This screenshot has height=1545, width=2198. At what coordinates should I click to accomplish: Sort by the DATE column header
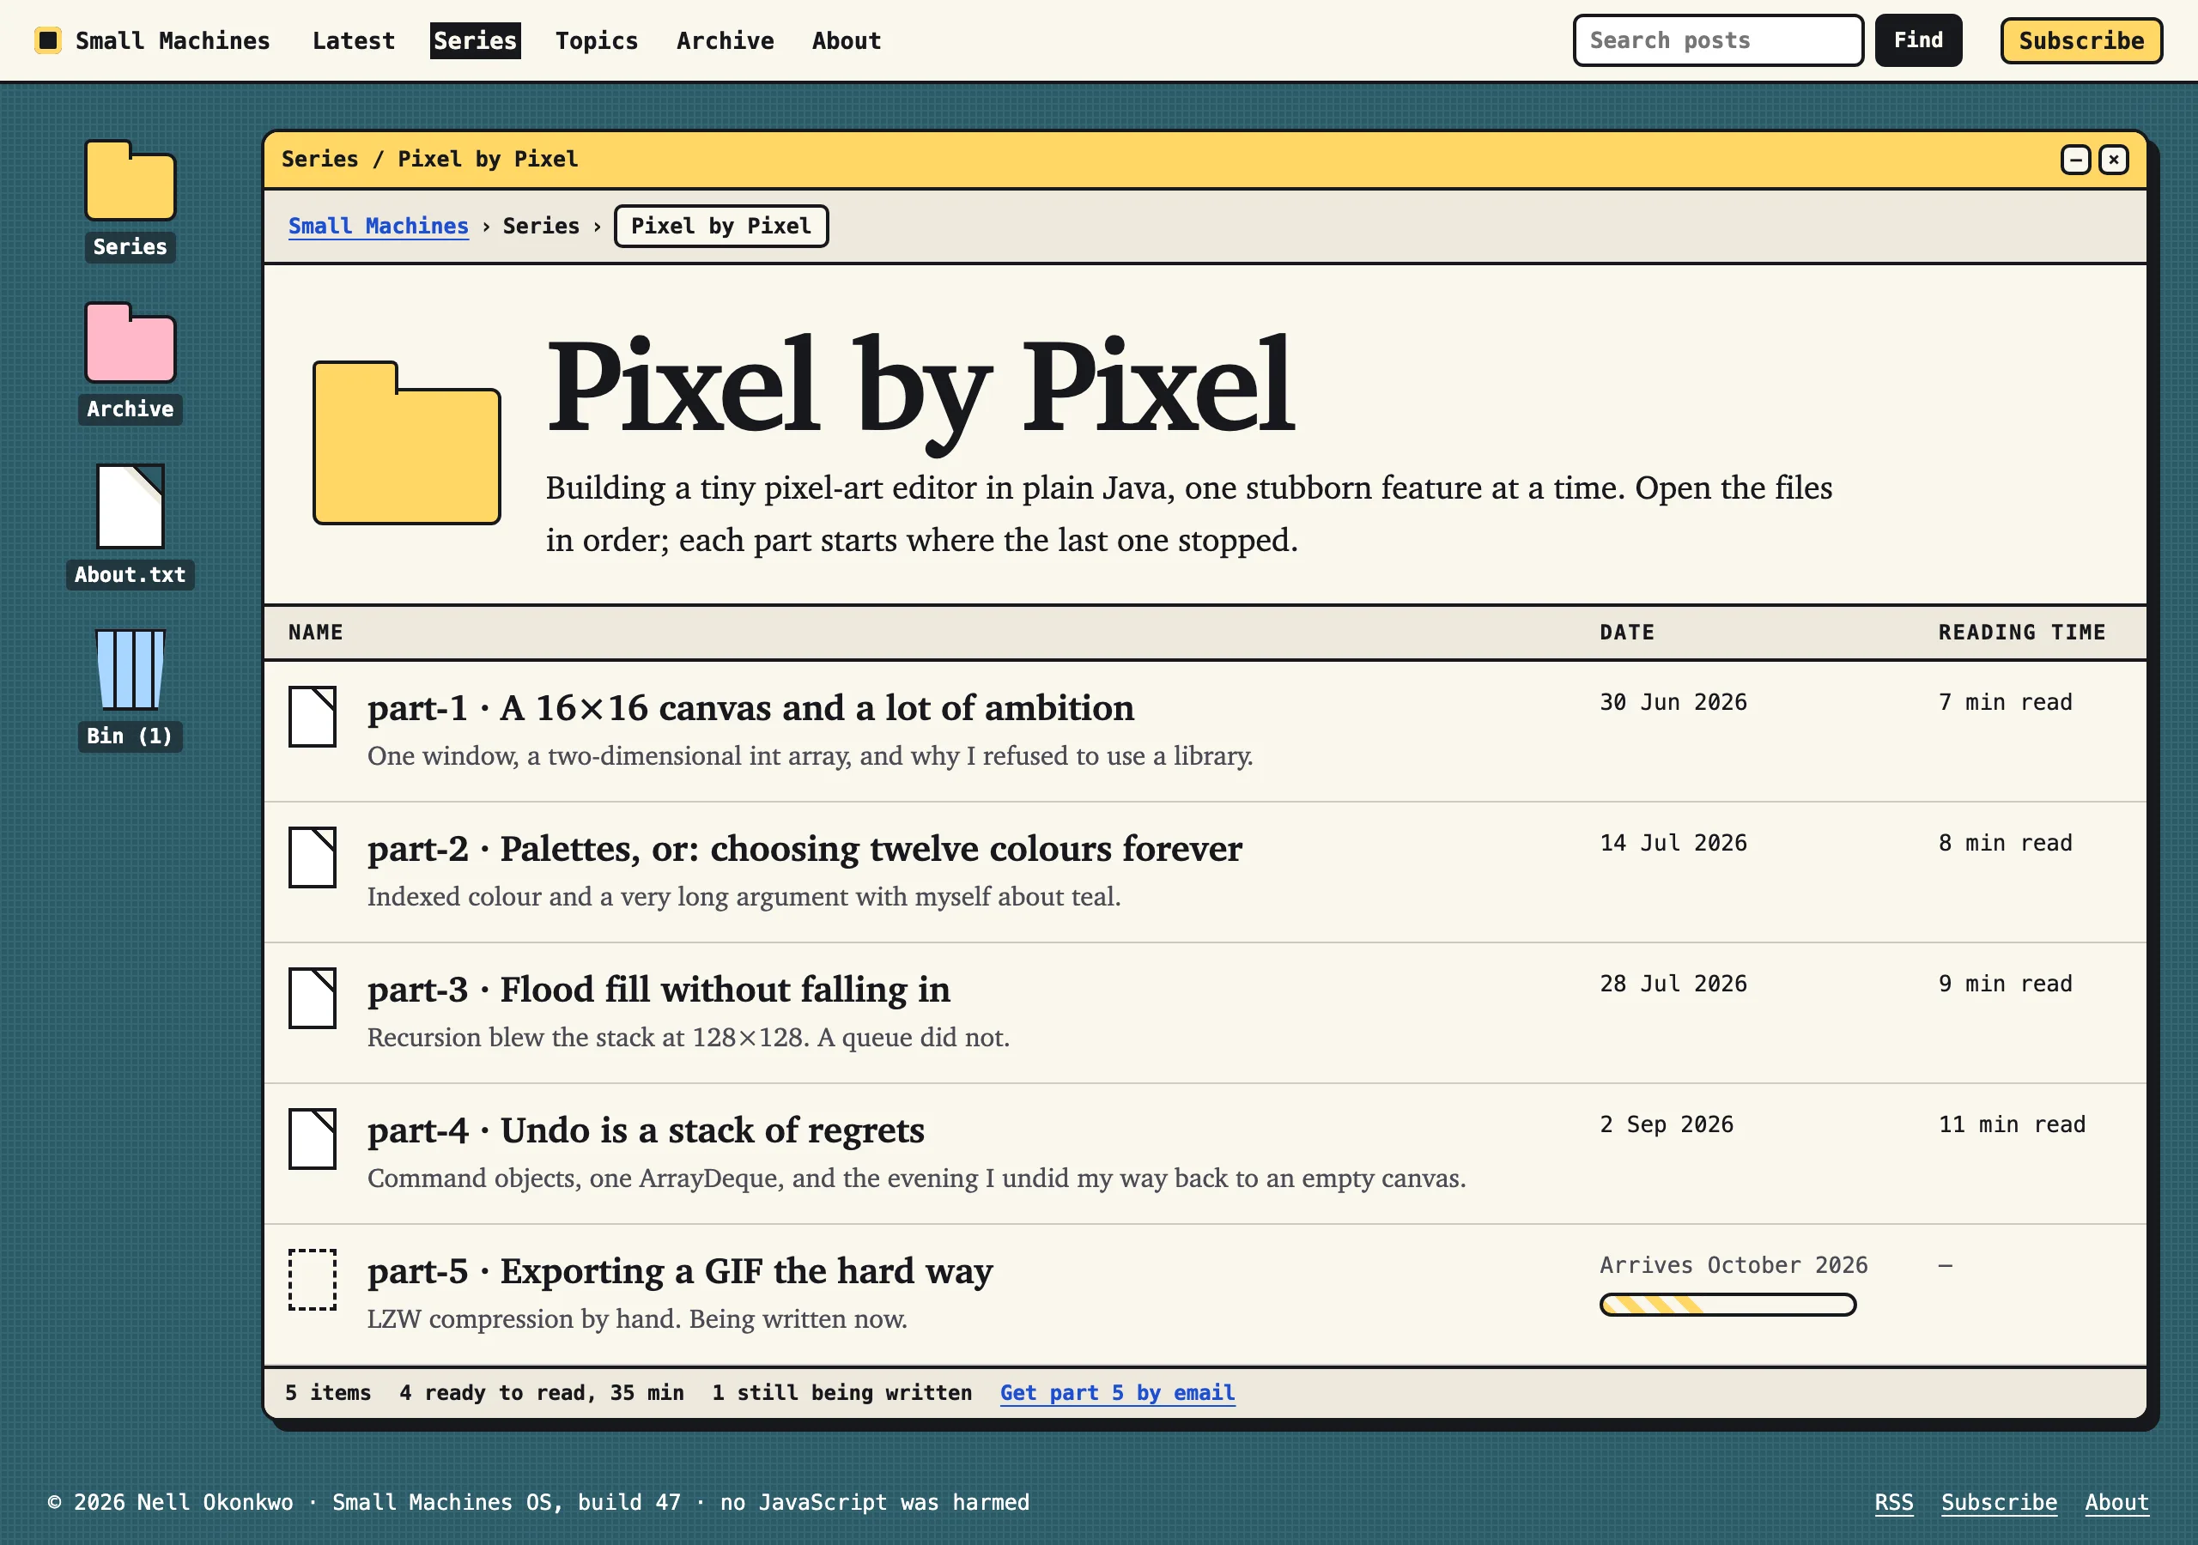coord(1626,632)
